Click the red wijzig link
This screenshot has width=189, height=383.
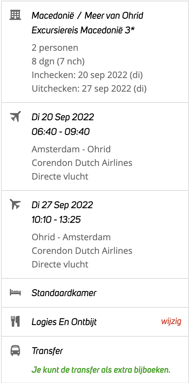point(171,321)
